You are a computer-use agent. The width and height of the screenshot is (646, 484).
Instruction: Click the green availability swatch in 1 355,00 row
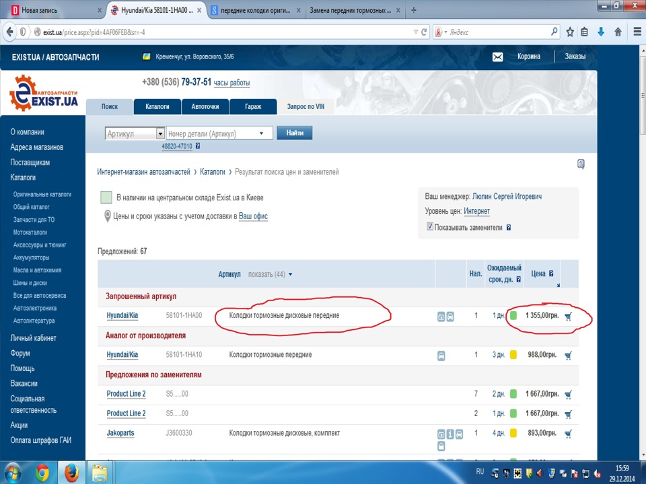point(513,316)
